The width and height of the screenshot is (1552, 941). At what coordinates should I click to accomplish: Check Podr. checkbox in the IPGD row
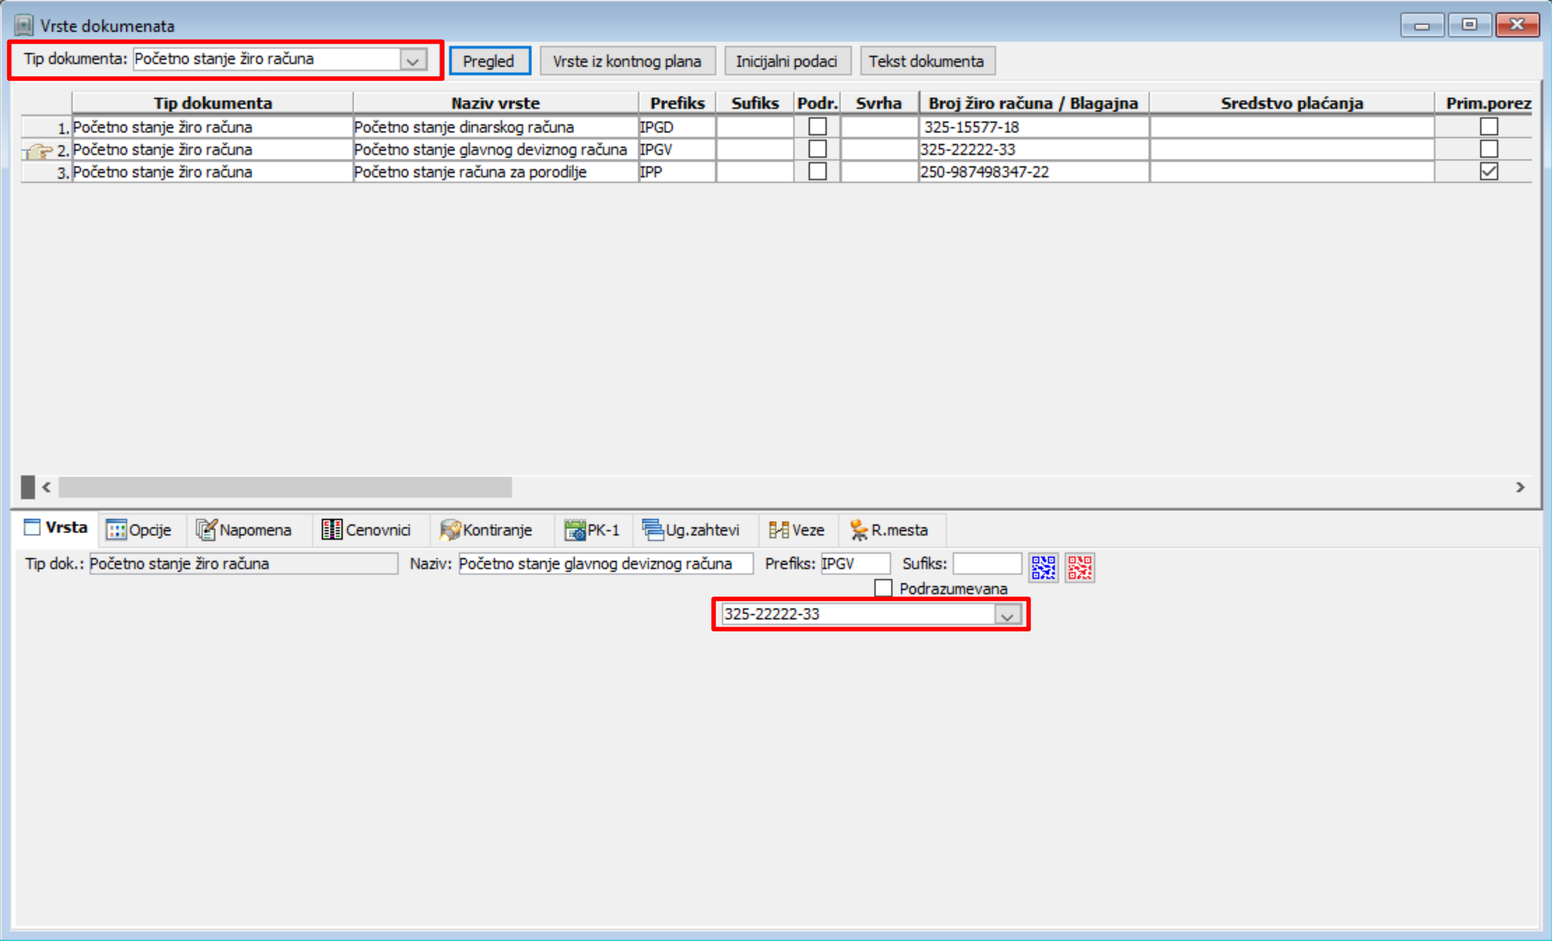click(x=817, y=126)
